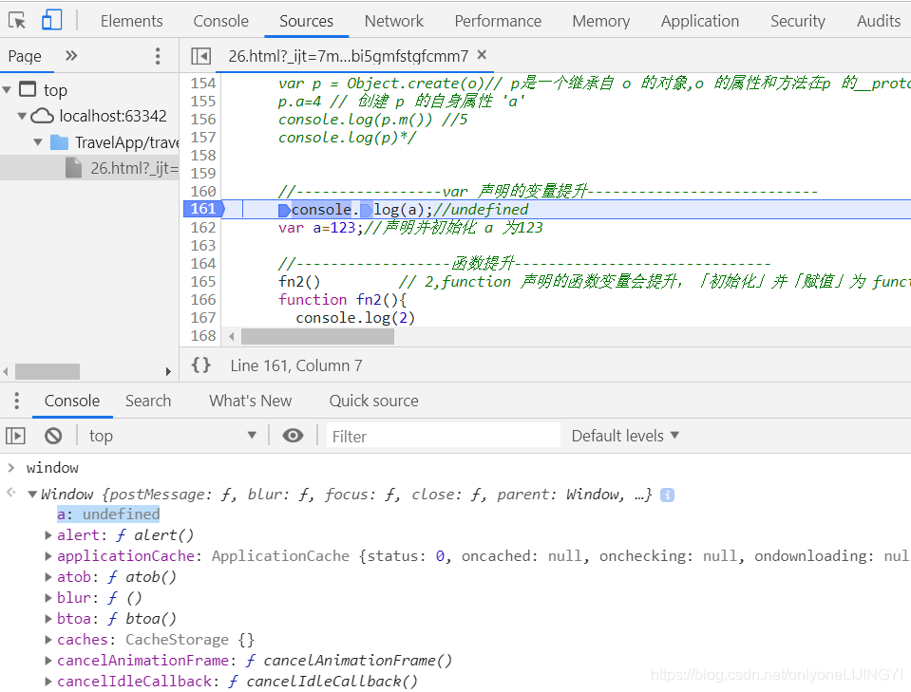
Task: Click the pretty print braces icon
Action: [201, 365]
